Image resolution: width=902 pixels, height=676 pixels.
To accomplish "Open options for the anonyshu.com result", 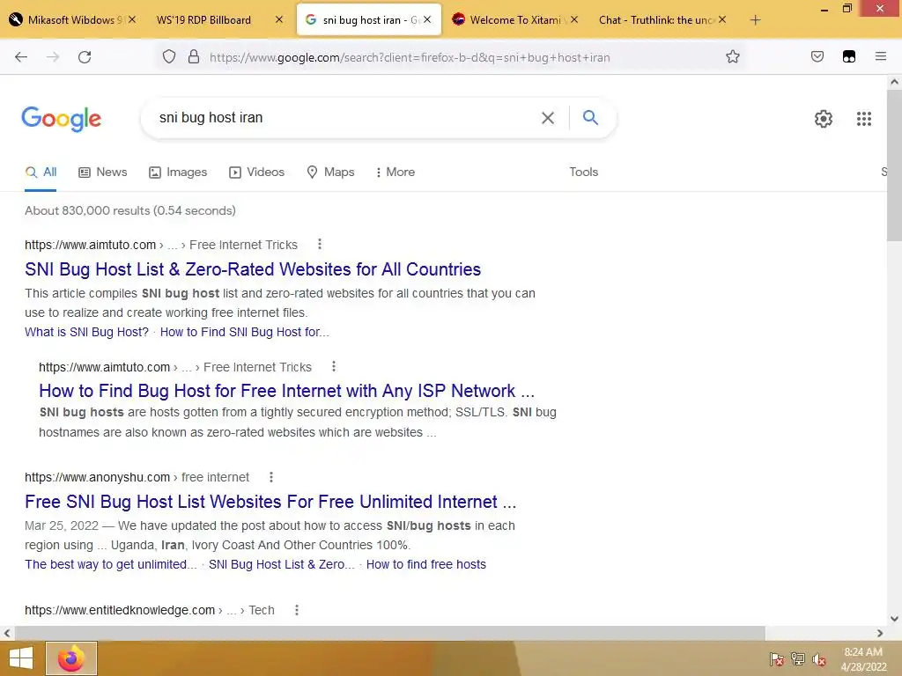I will coord(271,476).
